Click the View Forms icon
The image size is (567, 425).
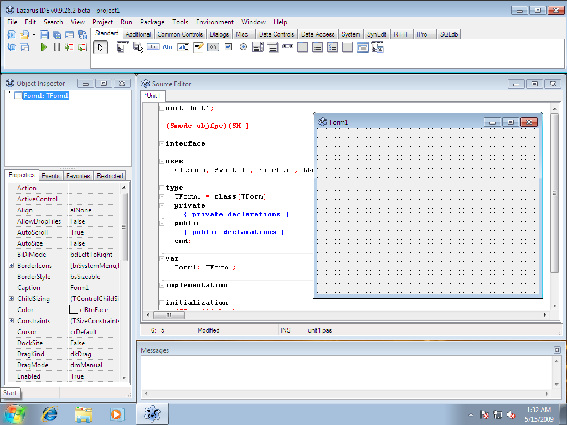24,47
